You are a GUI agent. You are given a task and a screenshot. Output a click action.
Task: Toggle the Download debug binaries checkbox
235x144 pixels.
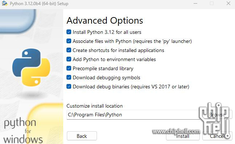click(69, 87)
